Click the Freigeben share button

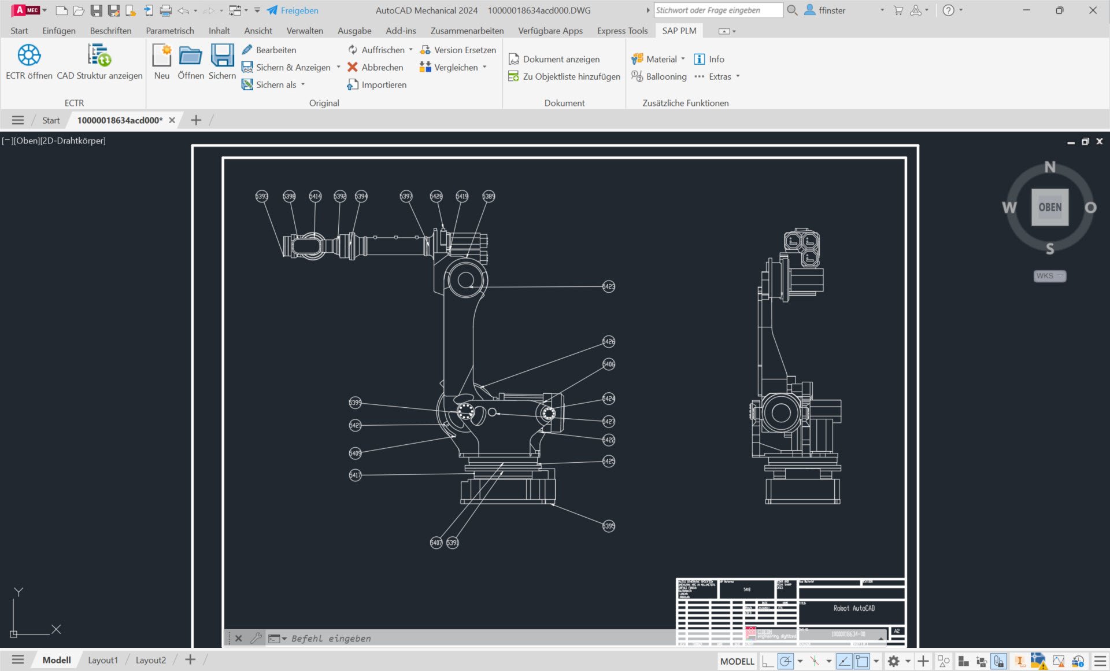(293, 10)
